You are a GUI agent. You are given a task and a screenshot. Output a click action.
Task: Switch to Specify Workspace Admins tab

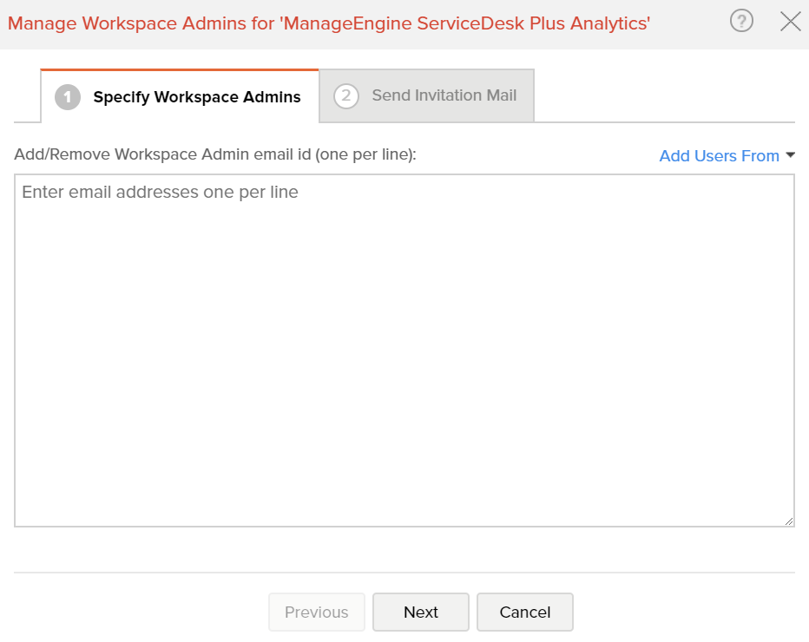(x=180, y=96)
